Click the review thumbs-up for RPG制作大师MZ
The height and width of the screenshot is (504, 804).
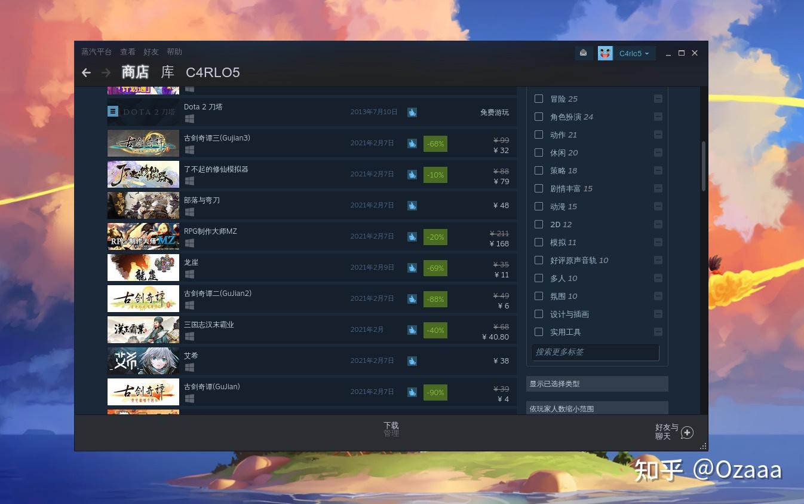click(x=412, y=237)
